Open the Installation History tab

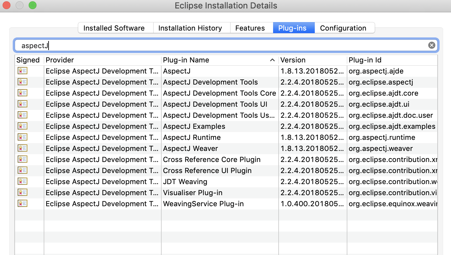click(x=192, y=28)
